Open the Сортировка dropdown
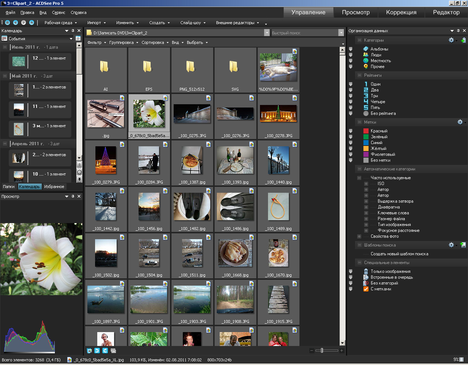The height and width of the screenshot is (365, 468). tap(155, 42)
